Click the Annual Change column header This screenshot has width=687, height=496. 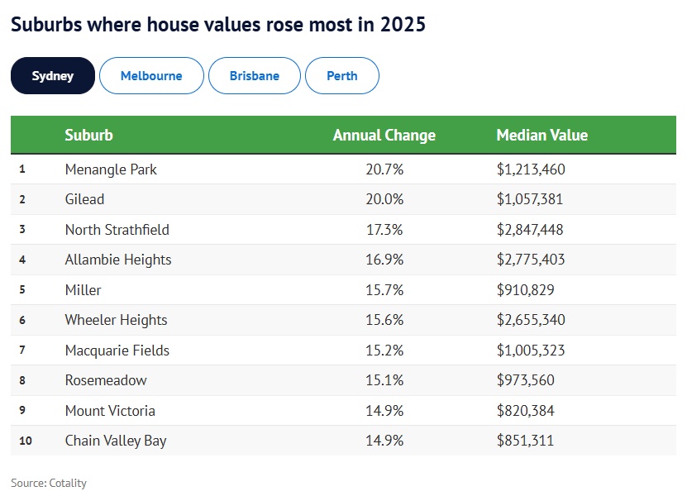[x=384, y=136]
